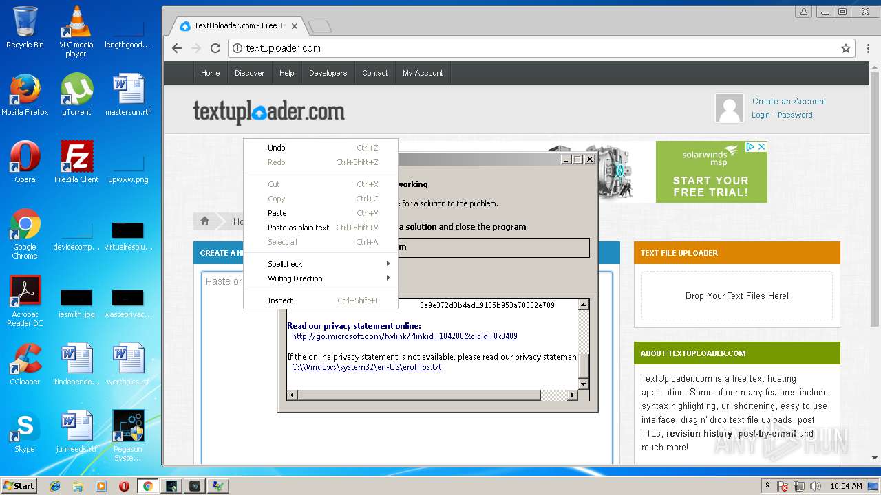Launch VLC media player shortcut

[x=76, y=32]
